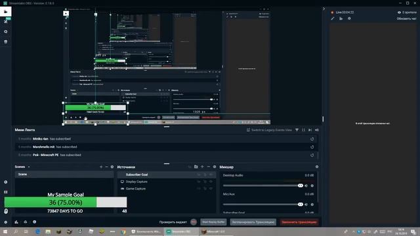The width and height of the screenshot is (420, 236).
Task: Open Mic/Aux source settings gear
Action: 312,205
